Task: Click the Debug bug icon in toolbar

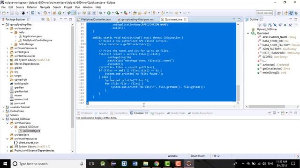Action: click(101, 13)
